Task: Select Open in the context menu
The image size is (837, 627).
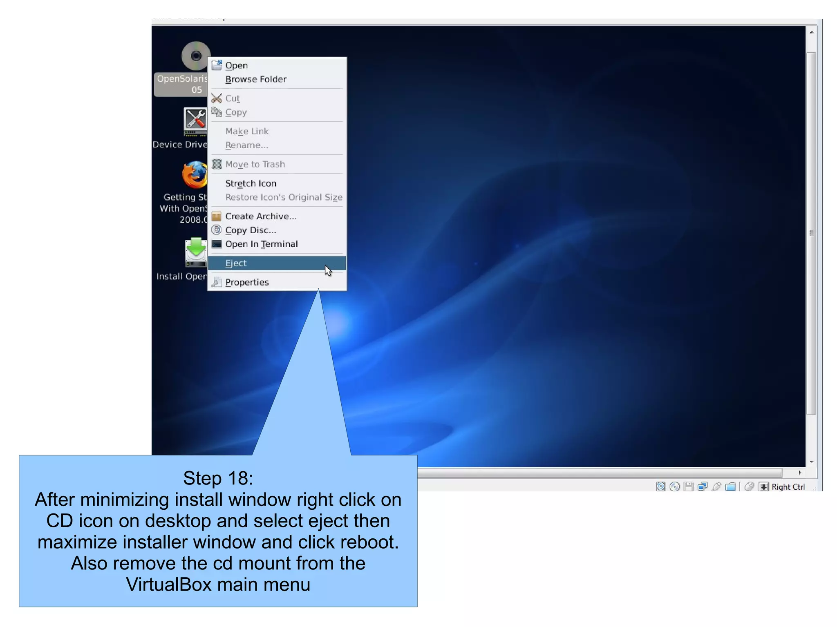Action: pyautogui.click(x=277, y=65)
